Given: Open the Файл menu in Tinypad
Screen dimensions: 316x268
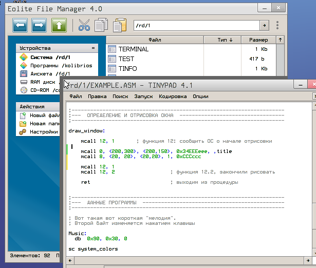Looking at the screenshot, I should (76, 96).
